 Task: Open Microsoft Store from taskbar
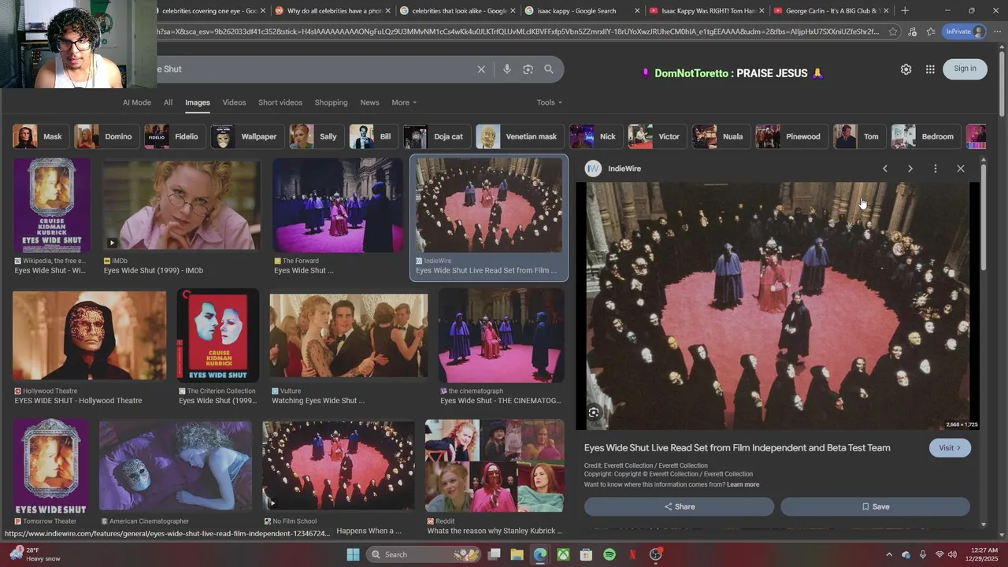coord(586,554)
